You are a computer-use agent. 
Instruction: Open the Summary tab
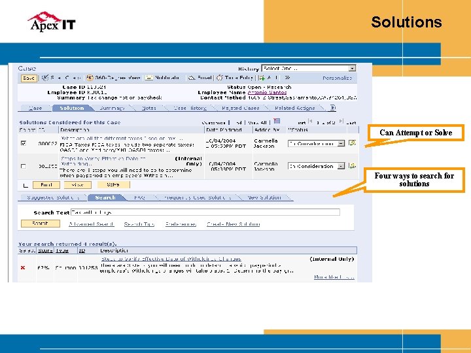pyautogui.click(x=112, y=108)
